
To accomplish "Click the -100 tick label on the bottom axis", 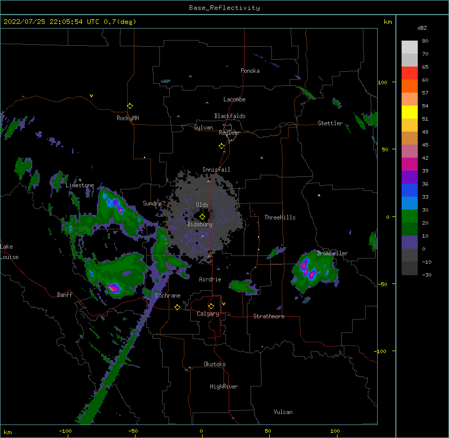I will [65, 431].
